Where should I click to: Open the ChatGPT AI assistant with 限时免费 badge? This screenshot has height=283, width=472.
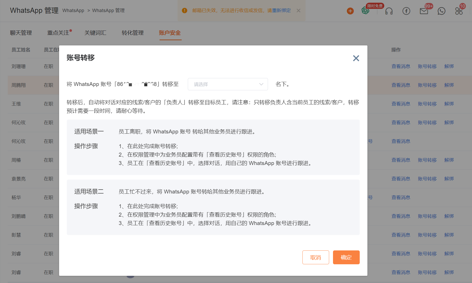coord(365,11)
